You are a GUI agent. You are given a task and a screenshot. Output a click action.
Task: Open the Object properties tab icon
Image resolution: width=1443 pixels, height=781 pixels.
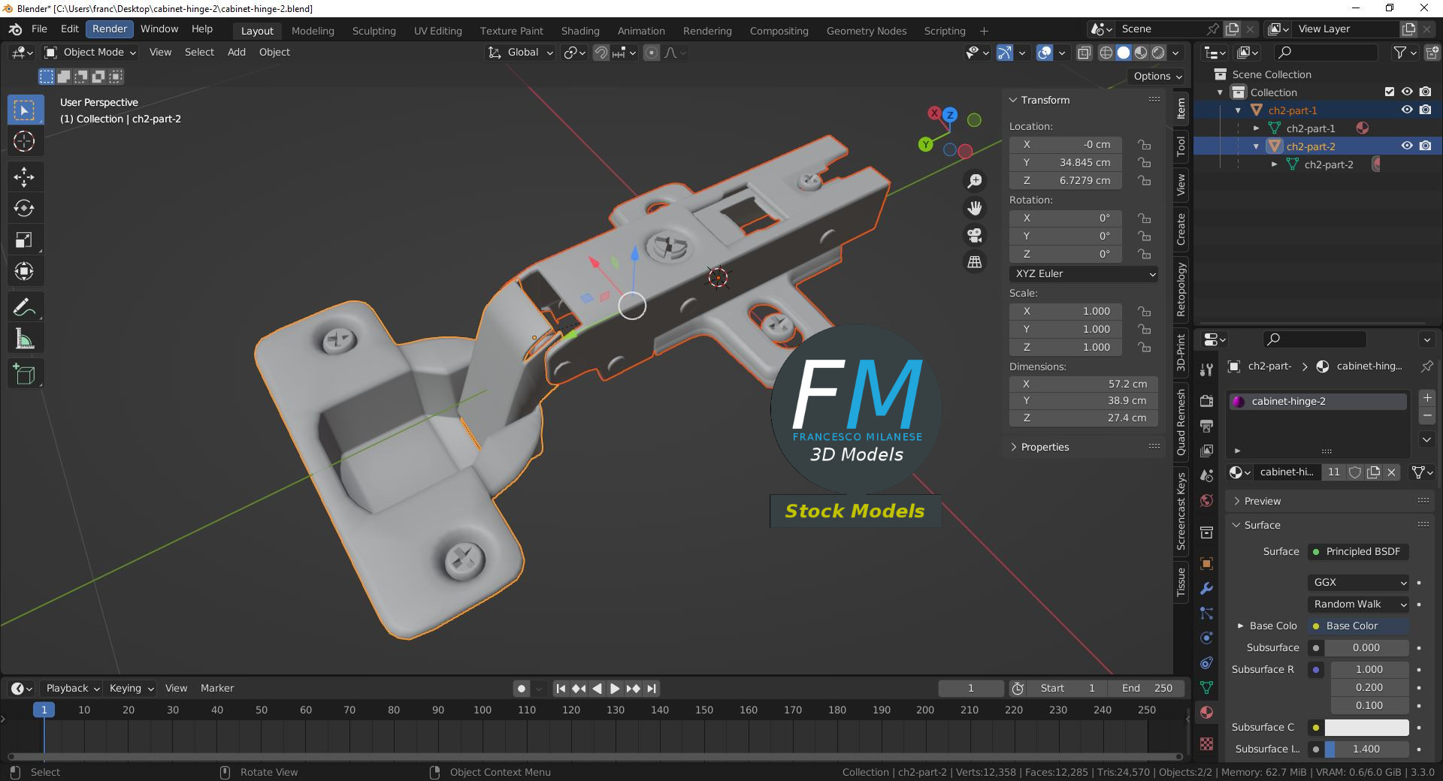point(1206,563)
